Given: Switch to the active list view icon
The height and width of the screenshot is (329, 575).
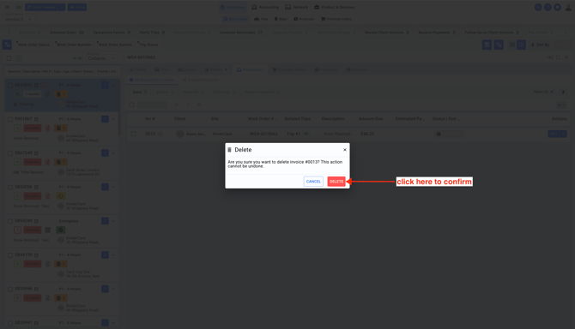Looking at the screenshot, I should point(521,45).
